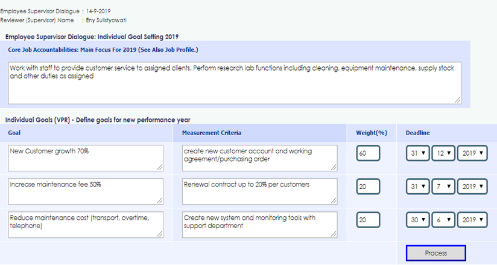497x265 pixels.
Task: Select the Create new system criteria text area
Action: tap(259, 225)
